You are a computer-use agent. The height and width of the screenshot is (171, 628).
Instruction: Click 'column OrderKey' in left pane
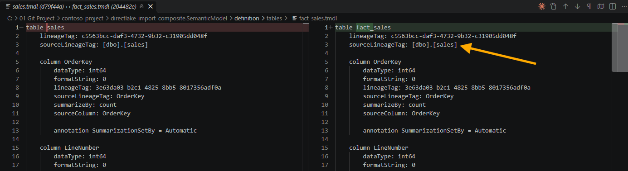[66, 62]
